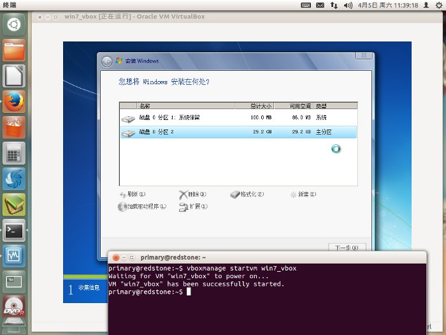The image size is (446, 335).
Task: Open the Files manager in launcher
Action: point(14,50)
